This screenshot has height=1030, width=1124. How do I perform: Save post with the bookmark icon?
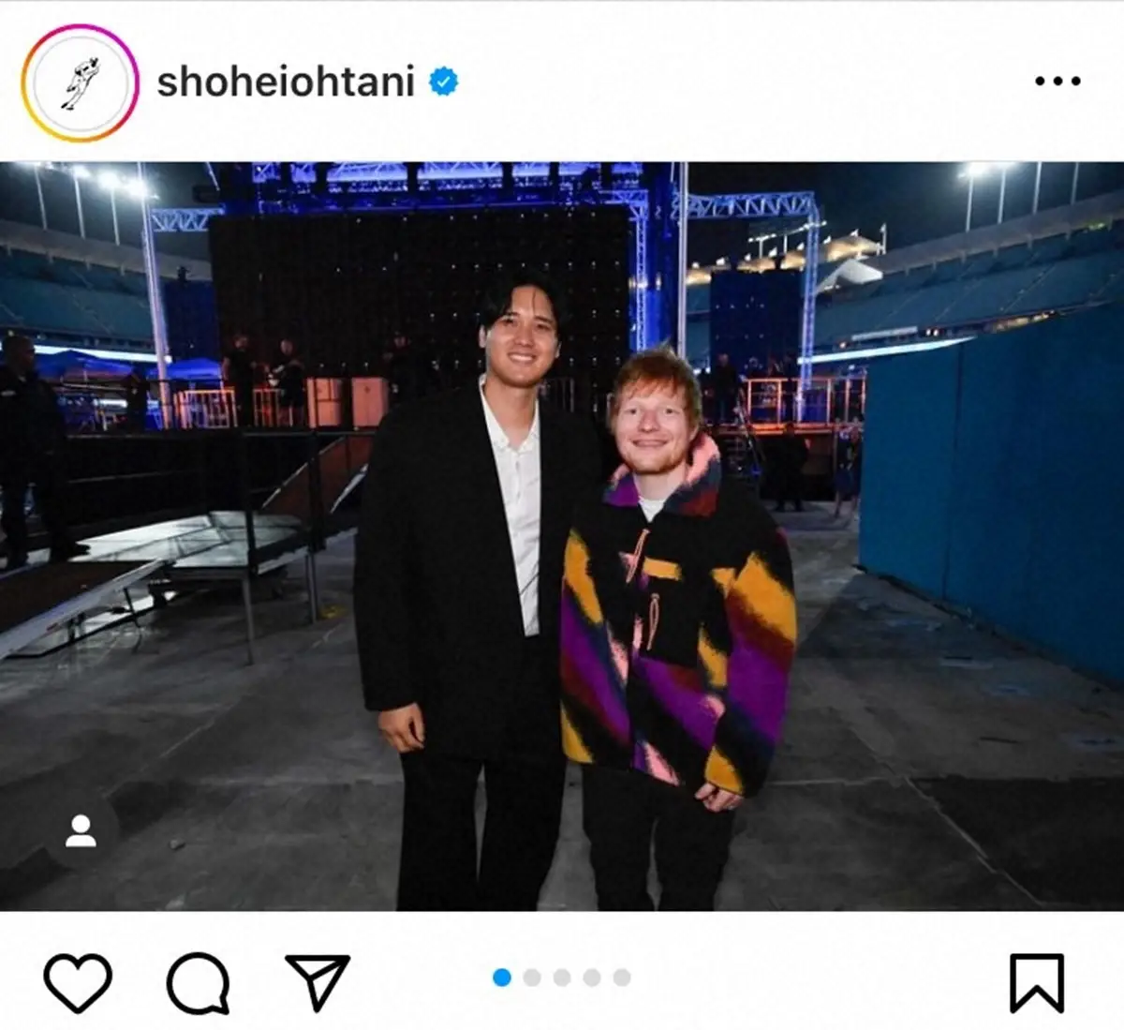click(1037, 982)
